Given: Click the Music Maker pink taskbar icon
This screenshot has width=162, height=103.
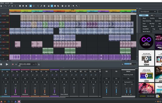Looking at the screenshot, I should point(19,101).
